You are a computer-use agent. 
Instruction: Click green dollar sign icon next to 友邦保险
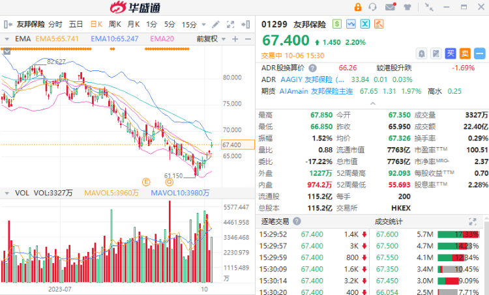coord(337,24)
